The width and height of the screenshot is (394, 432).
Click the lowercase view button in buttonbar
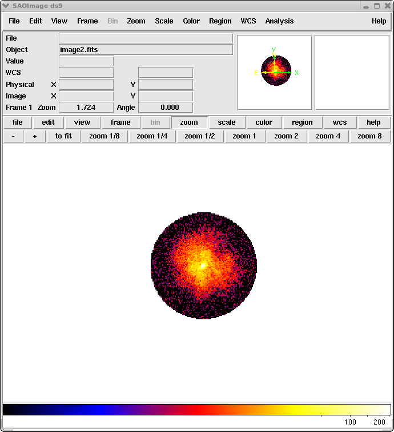[x=82, y=122]
